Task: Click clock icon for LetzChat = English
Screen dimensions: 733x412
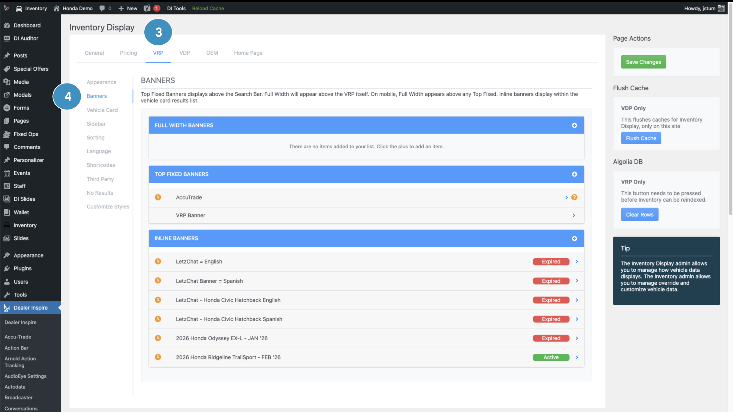Action: [x=158, y=261]
